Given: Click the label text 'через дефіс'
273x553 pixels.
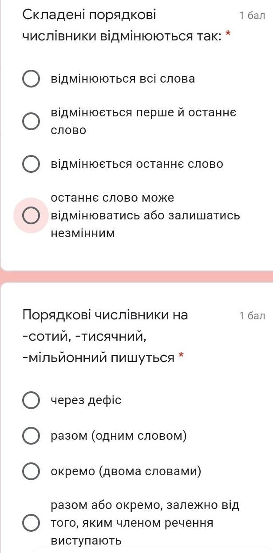Looking at the screenshot, I should [86, 400].
